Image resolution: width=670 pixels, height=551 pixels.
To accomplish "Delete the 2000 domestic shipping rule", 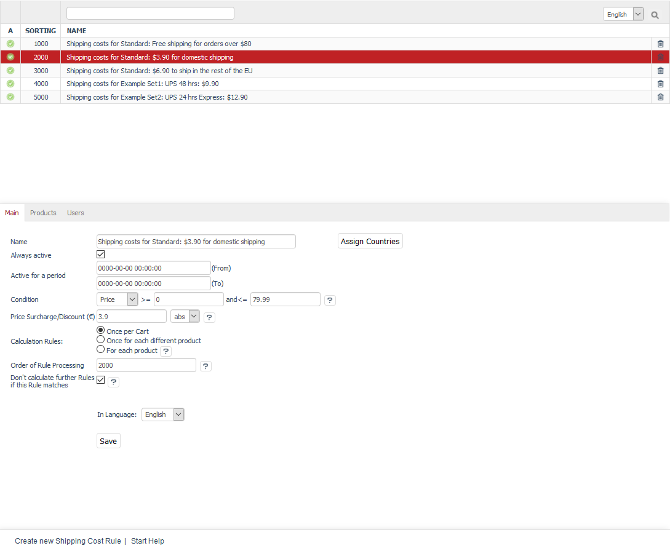I will (660, 57).
